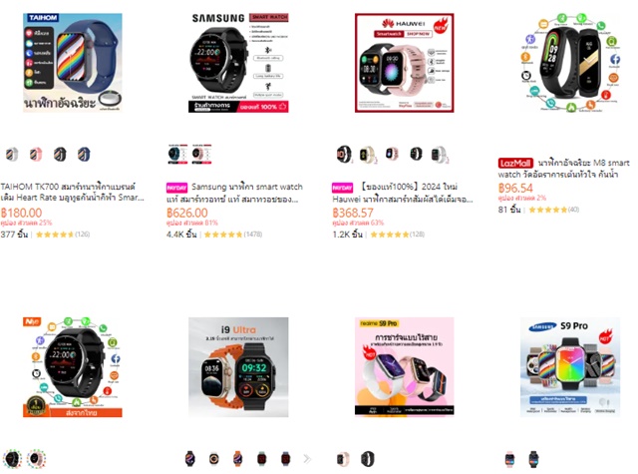638x474 pixels.
Task: Click the Samsung smart watch title link
Action: [x=235, y=193]
